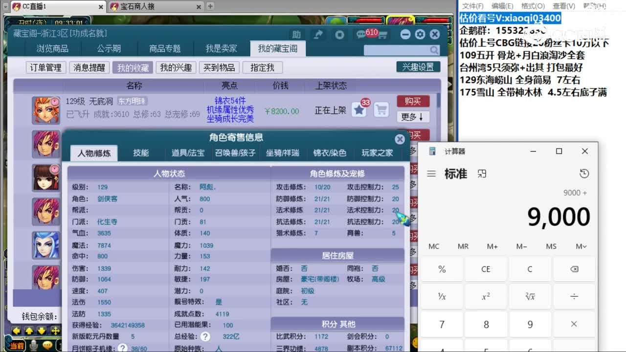
Task: Click the ? icon beside 月饼粽子机缘
Action: 122,347
